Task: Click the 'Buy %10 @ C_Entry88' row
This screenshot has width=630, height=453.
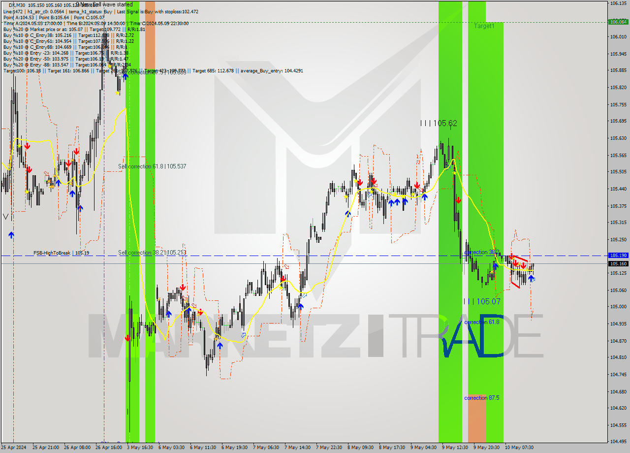Action: point(64,47)
